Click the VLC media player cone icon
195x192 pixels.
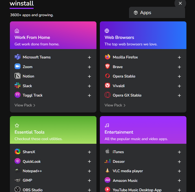107,171
